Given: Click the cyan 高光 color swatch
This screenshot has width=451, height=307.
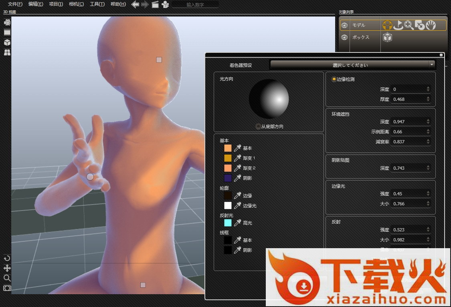Looking at the screenshot, I should coord(228,223).
